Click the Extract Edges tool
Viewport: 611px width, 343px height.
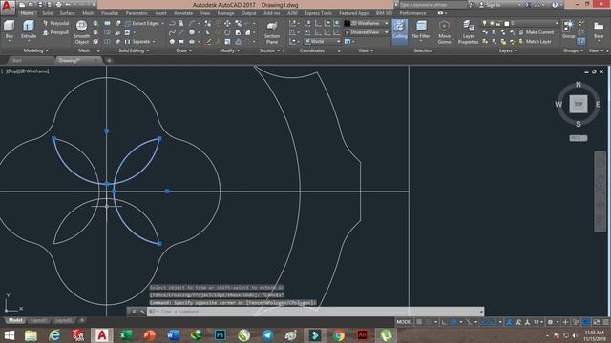pyautogui.click(x=142, y=23)
